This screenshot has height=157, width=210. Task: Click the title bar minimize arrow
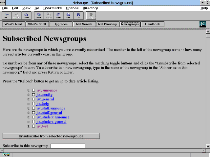click(202, 3)
